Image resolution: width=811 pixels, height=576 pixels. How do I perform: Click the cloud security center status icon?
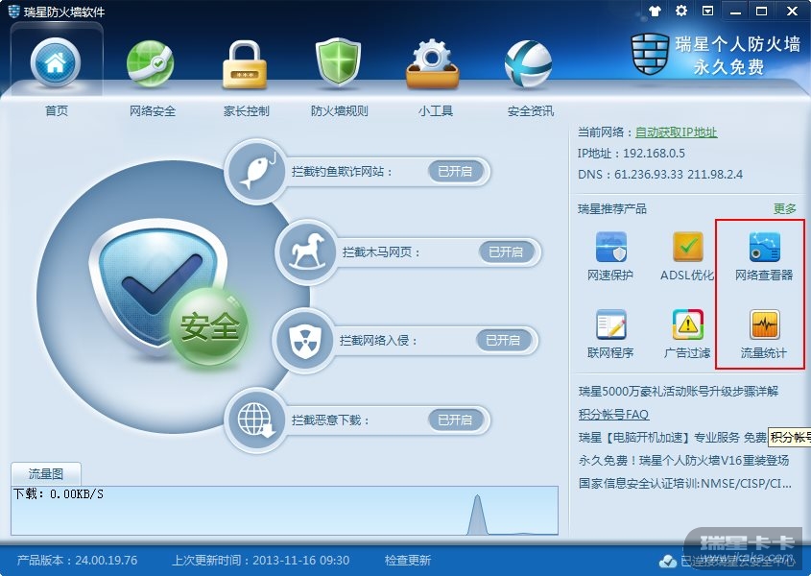coord(668,561)
